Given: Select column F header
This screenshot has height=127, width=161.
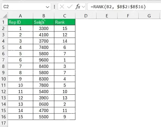Looking at the screenshot, I should coord(128,16).
